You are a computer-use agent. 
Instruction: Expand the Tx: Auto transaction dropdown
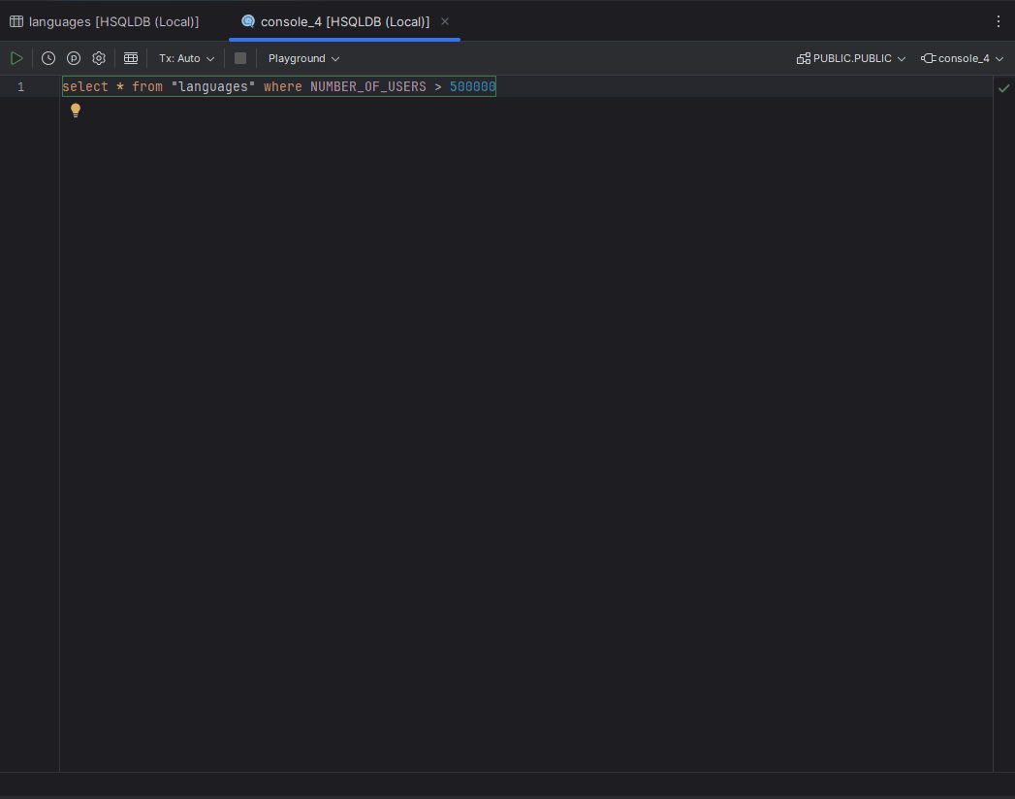pos(186,58)
